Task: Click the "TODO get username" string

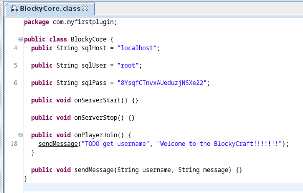Action: click(x=115, y=144)
